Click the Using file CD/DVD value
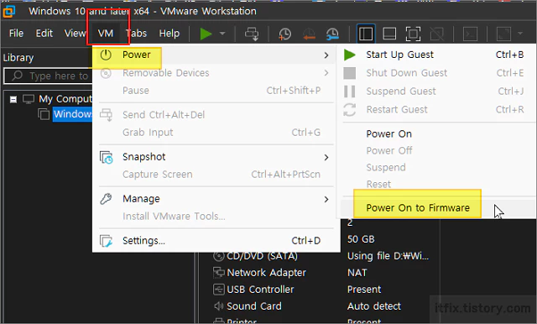 pyautogui.click(x=388, y=256)
